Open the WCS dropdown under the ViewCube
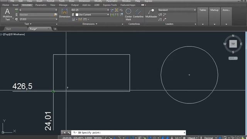This screenshot has height=139, width=247. coord(233,58)
